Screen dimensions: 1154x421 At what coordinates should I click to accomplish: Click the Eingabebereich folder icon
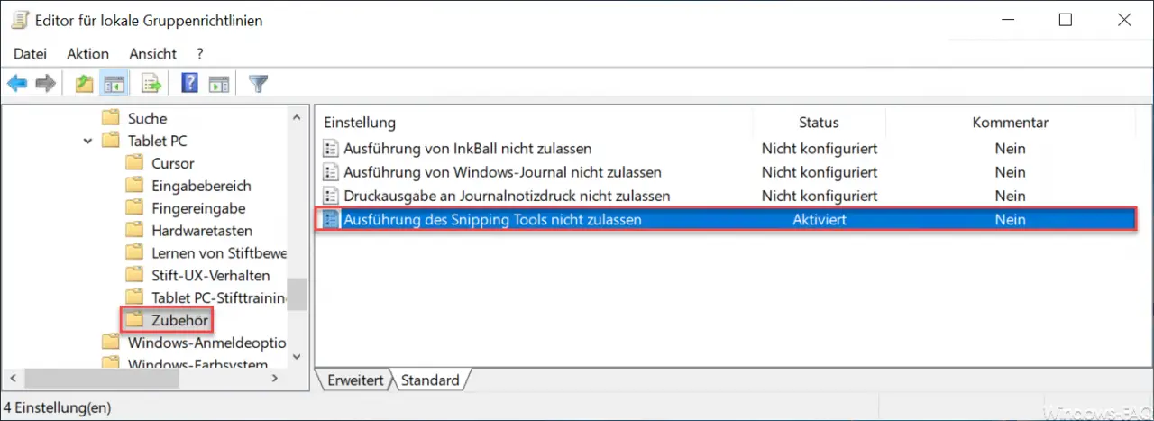(x=134, y=186)
